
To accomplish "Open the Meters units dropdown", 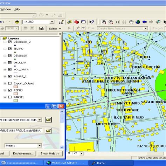I will (x=40, y=145).
